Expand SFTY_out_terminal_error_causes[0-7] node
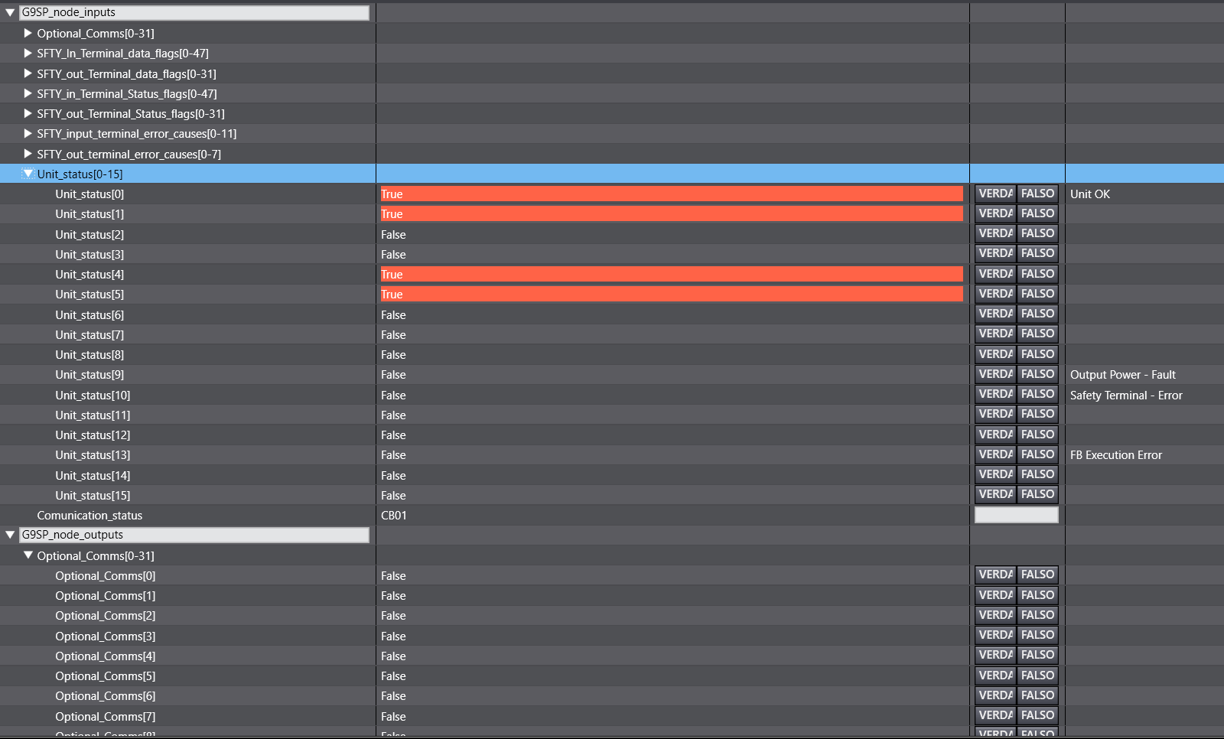This screenshot has height=739, width=1224. [28, 154]
